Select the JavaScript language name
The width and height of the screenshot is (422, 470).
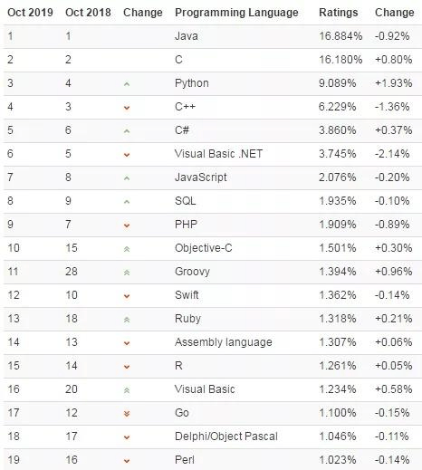pos(201,177)
